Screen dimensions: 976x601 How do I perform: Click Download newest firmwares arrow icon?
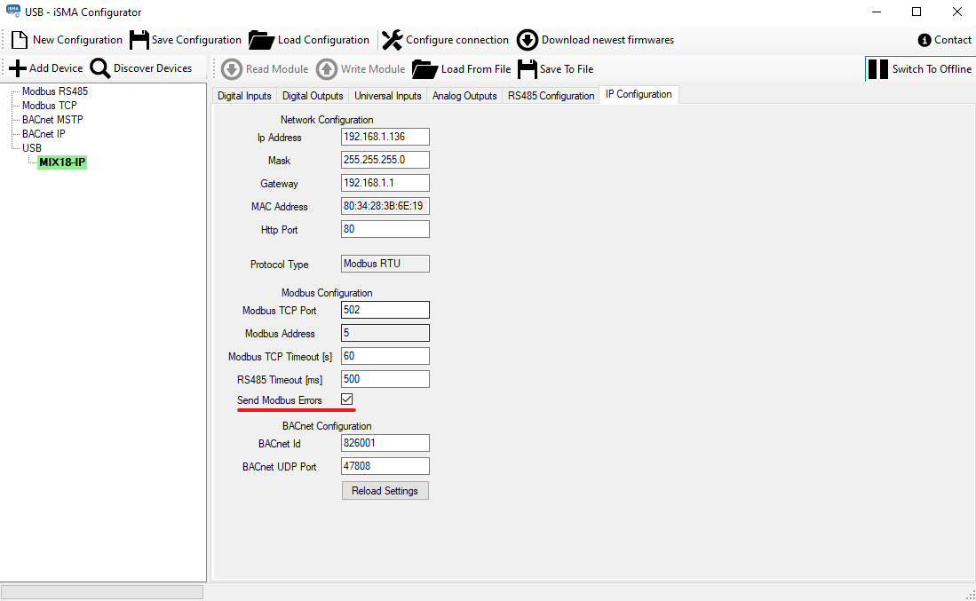pyautogui.click(x=528, y=40)
